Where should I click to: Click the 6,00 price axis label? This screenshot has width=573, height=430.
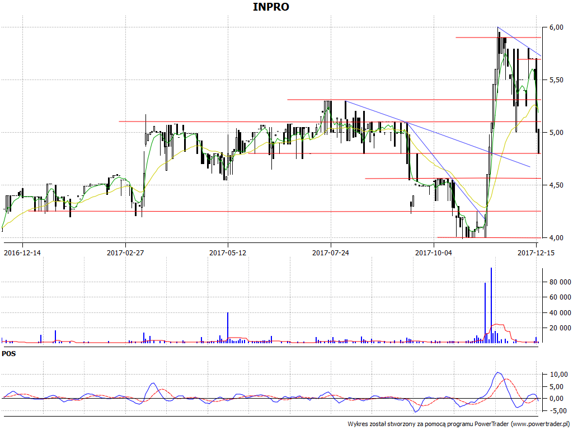tap(556, 27)
